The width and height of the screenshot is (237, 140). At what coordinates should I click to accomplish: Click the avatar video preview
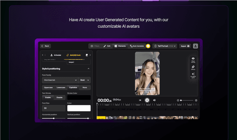coord(147,73)
